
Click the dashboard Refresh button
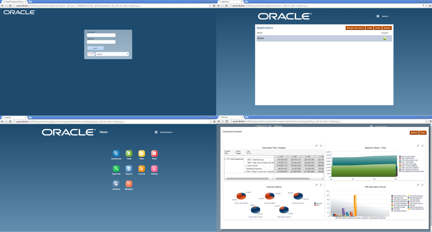(x=414, y=133)
